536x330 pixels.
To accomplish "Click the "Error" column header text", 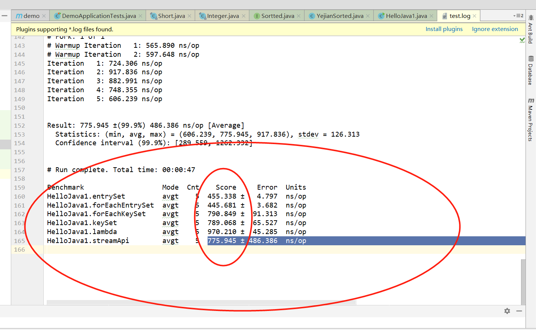I will pyautogui.click(x=267, y=187).
